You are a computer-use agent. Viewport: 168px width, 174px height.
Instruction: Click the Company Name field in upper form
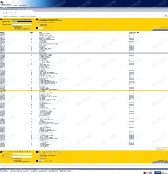[22, 22]
